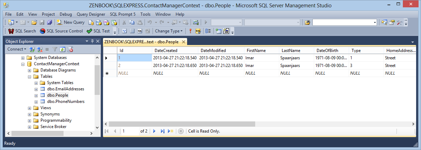The image size is (421, 150).
Task: Open the Query Designer menu
Action: click(x=91, y=14)
